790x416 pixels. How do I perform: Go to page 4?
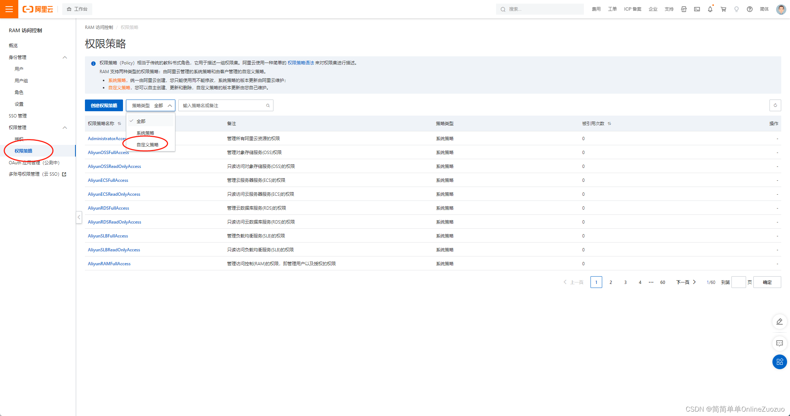640,282
